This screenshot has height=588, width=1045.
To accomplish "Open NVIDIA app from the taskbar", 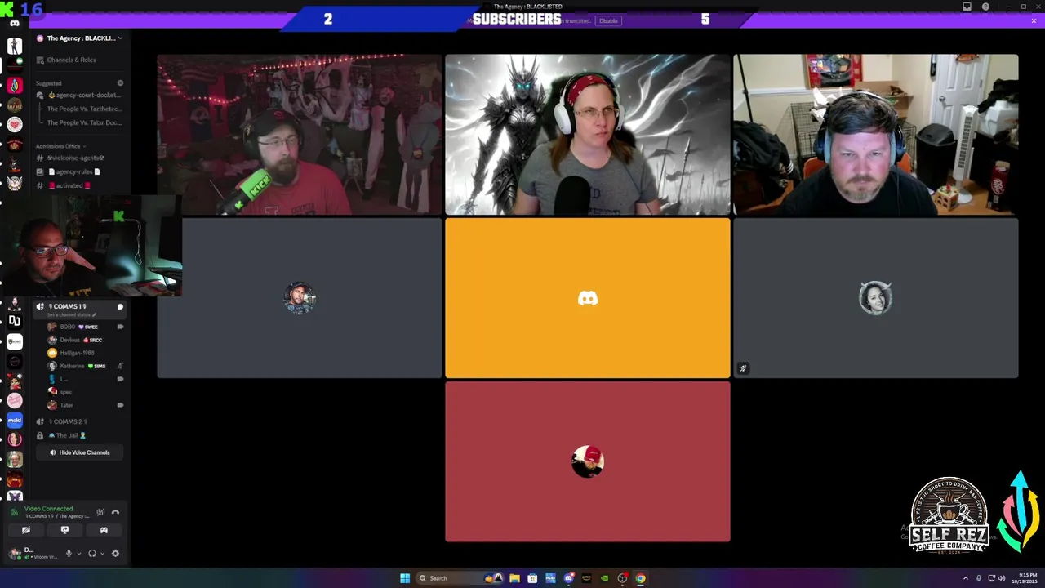I will pos(604,578).
